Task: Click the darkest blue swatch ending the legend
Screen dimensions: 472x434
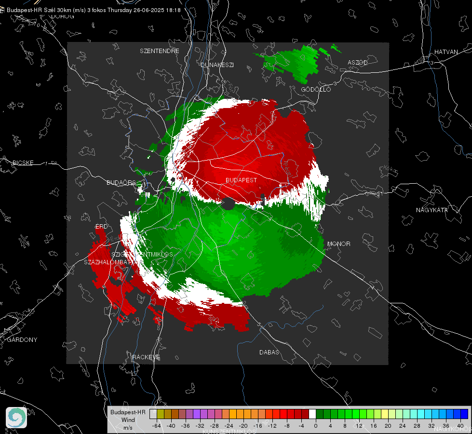Action: coord(464,414)
